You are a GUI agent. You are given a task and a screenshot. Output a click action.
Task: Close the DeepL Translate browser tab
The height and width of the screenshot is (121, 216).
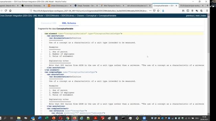pyautogui.click(x=97, y=6)
